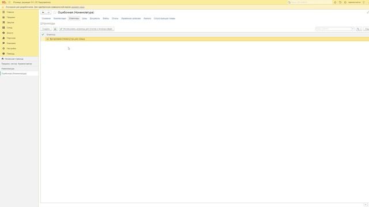Open the Склад section in the sidebar
The height and width of the screenshot is (207, 369).
[9, 28]
